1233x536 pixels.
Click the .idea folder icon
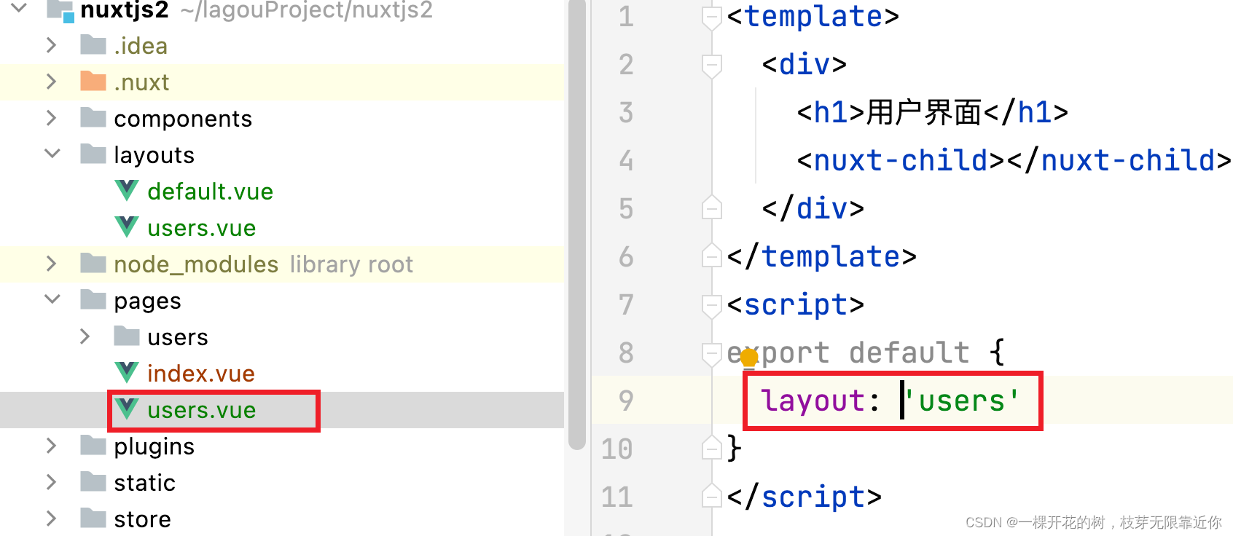[x=93, y=44]
